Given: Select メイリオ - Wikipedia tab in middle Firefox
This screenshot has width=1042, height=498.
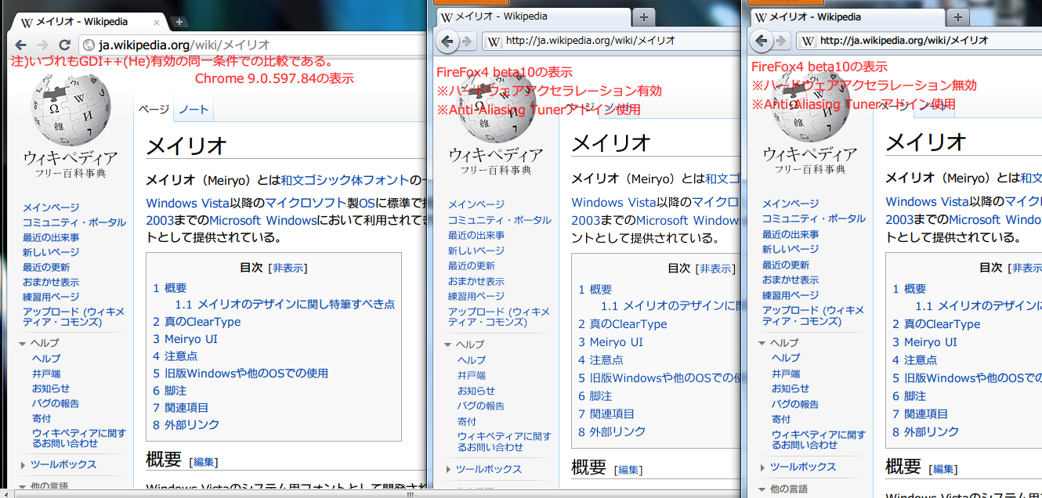Looking at the screenshot, I should point(532,16).
